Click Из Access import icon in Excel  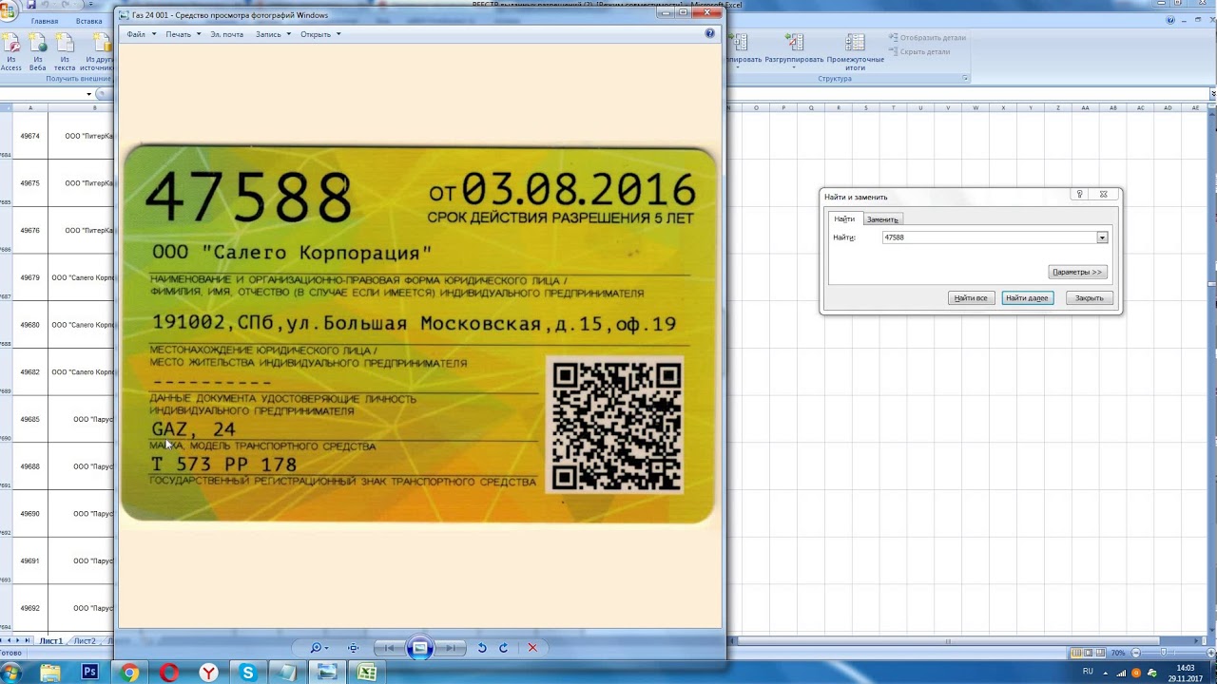point(11,52)
